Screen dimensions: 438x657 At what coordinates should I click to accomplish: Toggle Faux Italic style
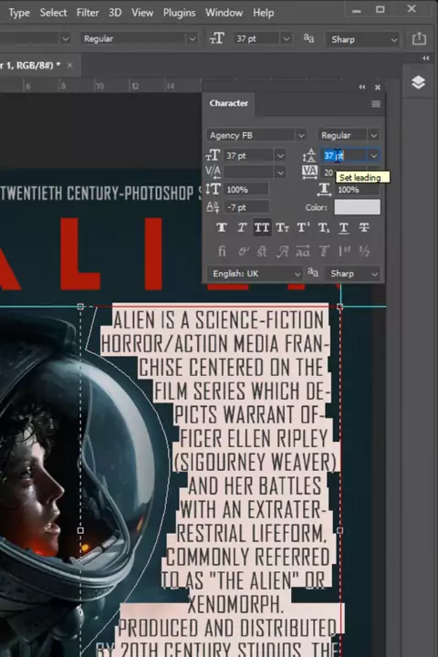tap(242, 227)
